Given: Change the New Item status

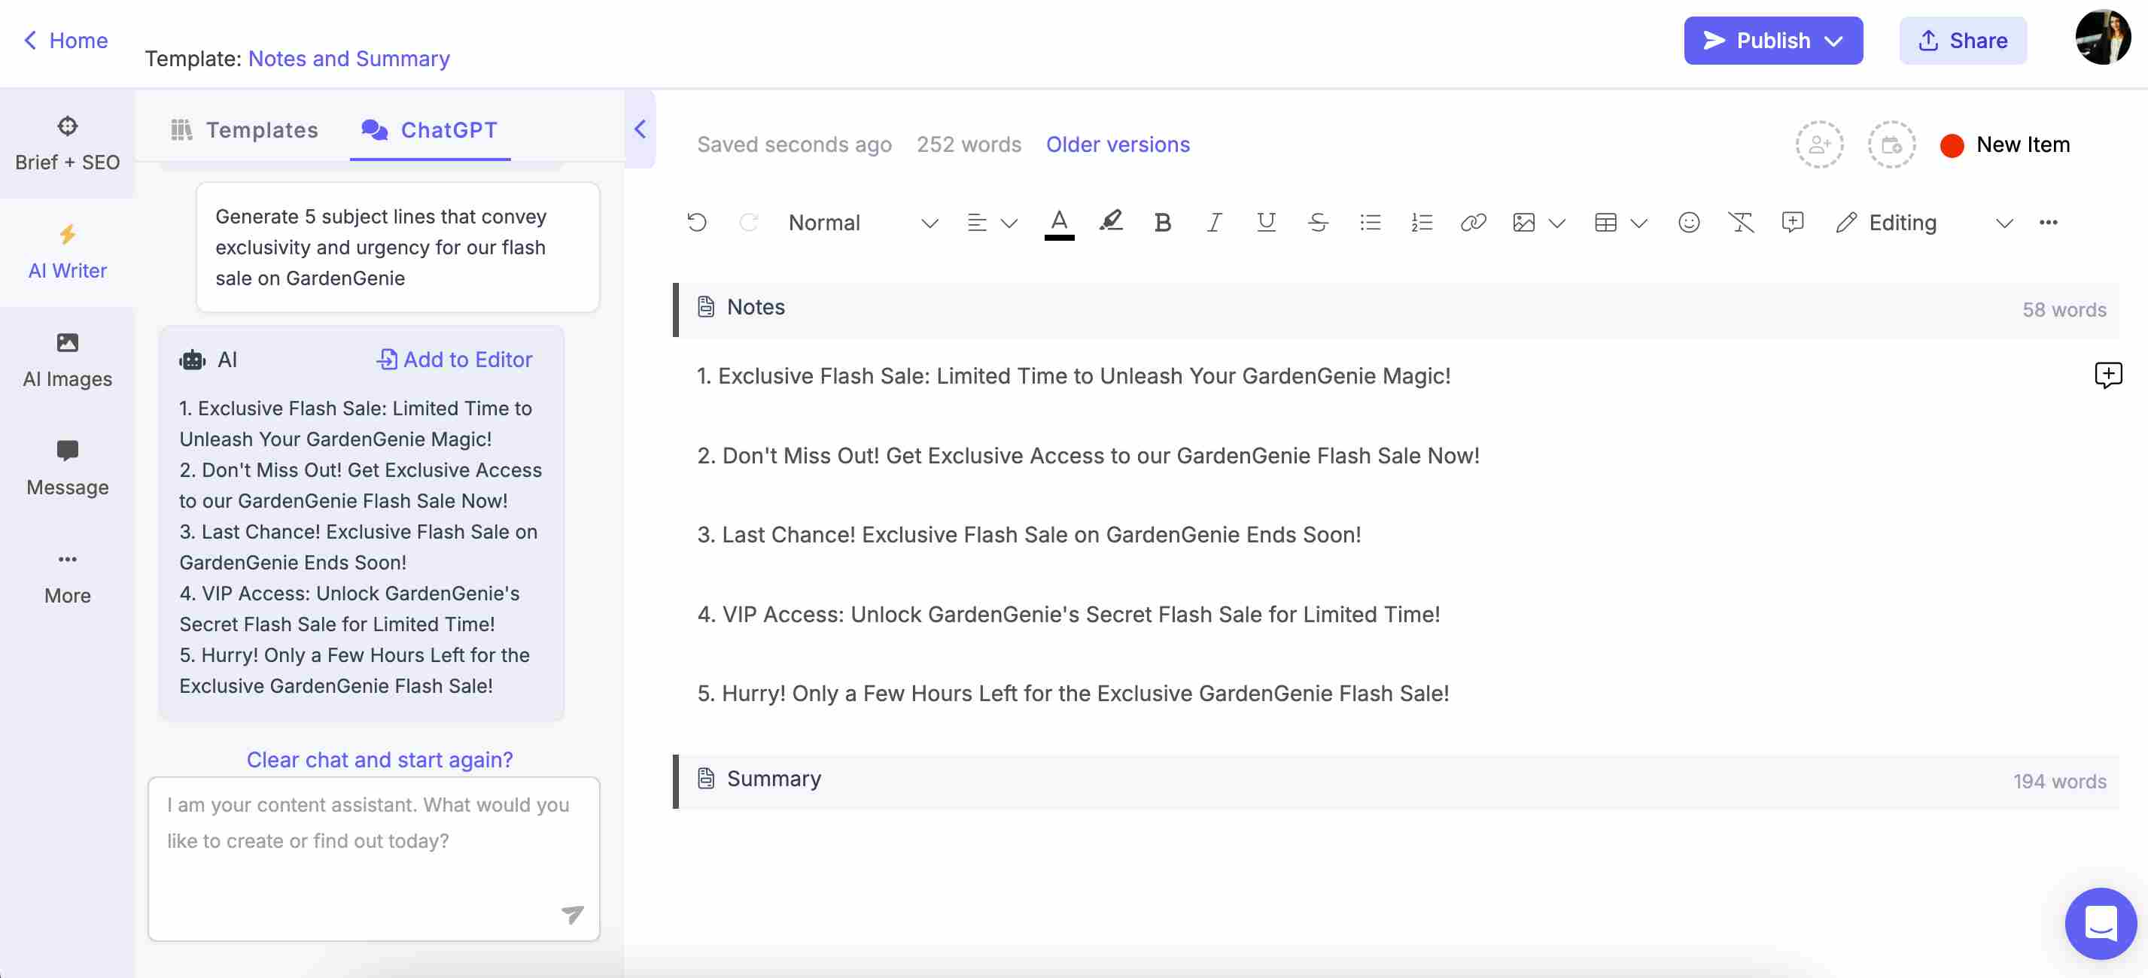Looking at the screenshot, I should click(x=2006, y=145).
